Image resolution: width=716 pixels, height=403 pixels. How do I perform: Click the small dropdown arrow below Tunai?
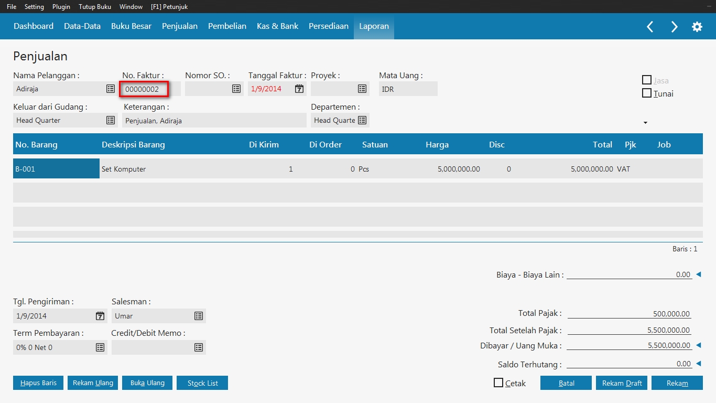[x=645, y=123]
